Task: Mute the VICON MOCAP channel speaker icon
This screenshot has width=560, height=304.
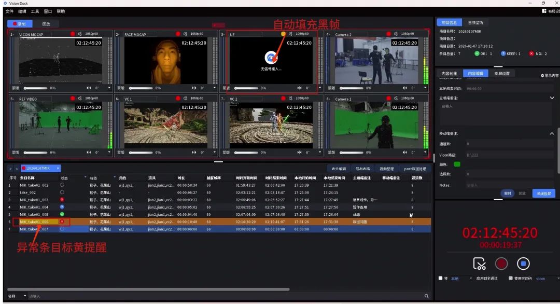Action: point(80,34)
